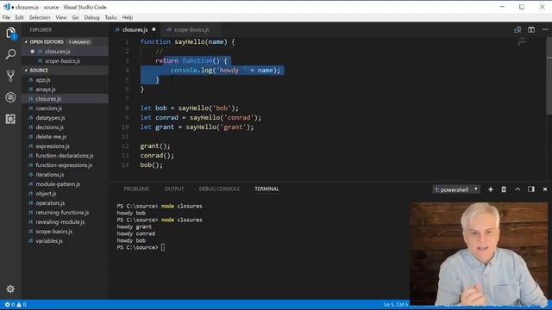Click the editor minimap
The image size is (552, 310).
tap(522, 42)
